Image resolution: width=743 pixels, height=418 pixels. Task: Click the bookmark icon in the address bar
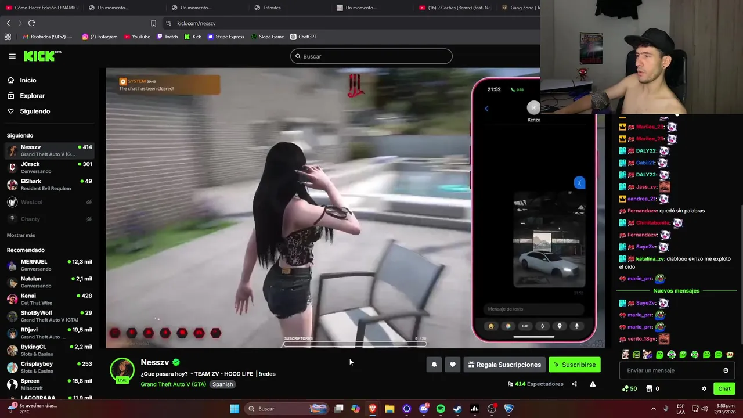[x=153, y=23]
